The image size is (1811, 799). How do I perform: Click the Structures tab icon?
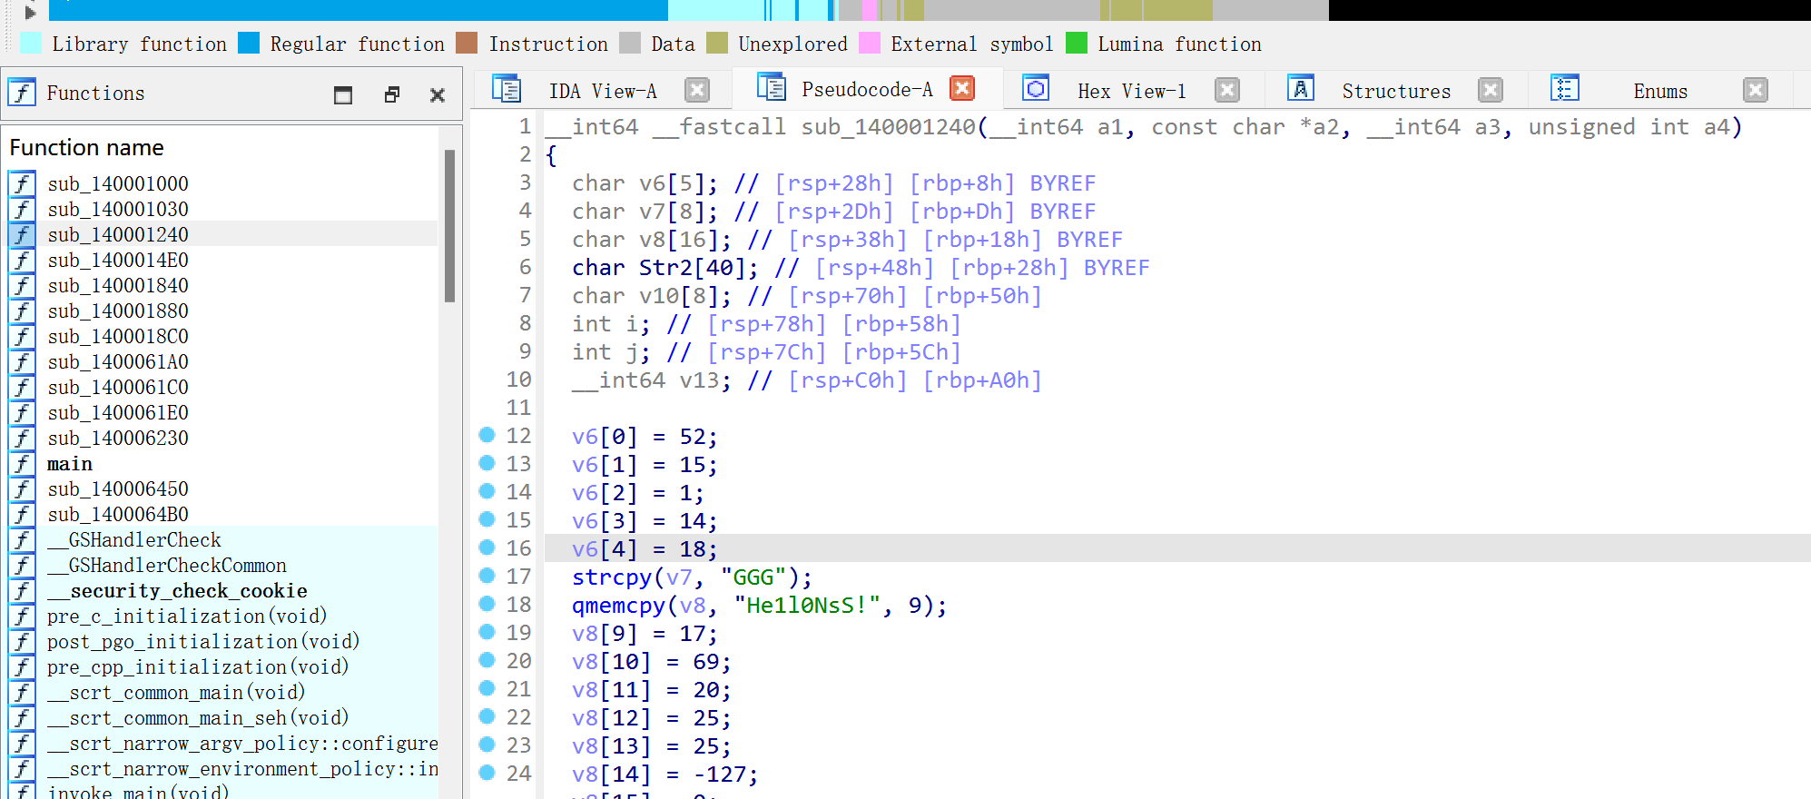pos(1301,88)
